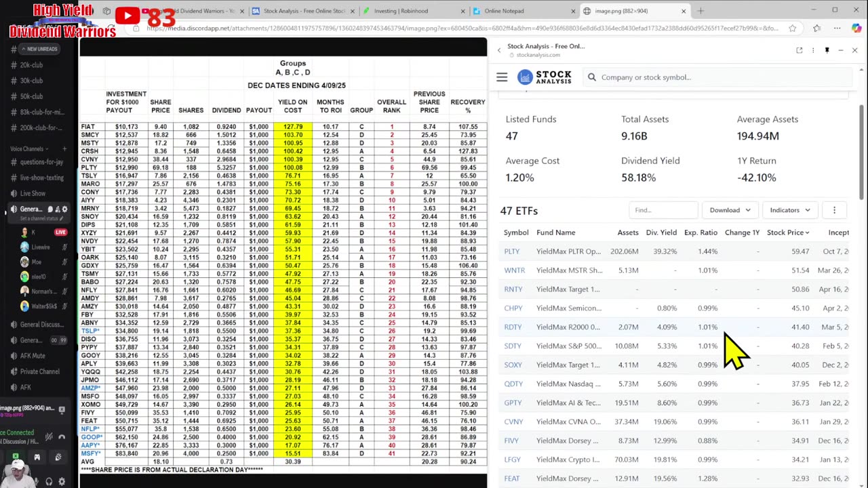
Task: Click the browser address bar URL
Action: point(462,28)
